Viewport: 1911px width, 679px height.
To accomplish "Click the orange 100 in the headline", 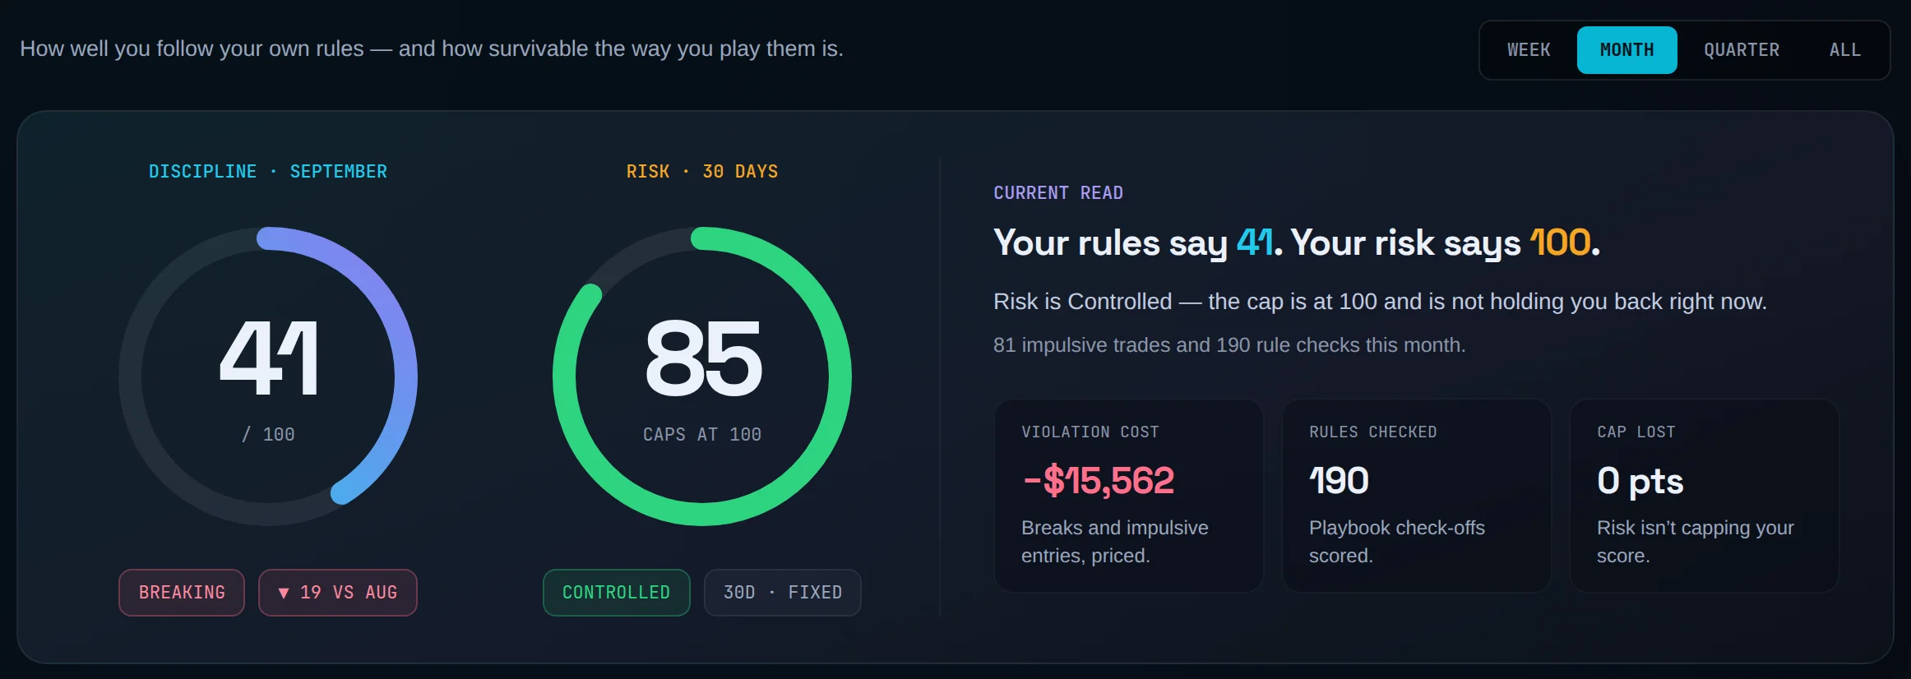I will point(1560,242).
